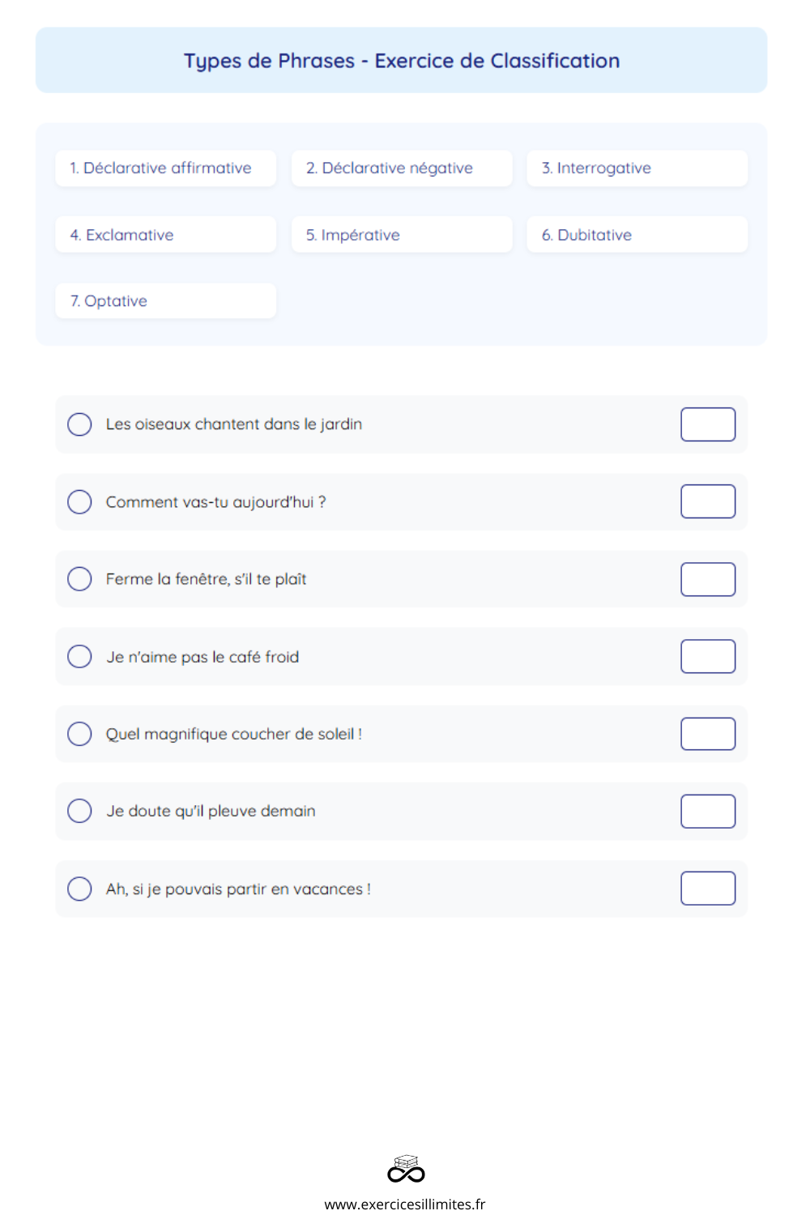Click the '2. Déclarative négative' category
Viewport: 810px width, 1215px height.
click(x=402, y=168)
